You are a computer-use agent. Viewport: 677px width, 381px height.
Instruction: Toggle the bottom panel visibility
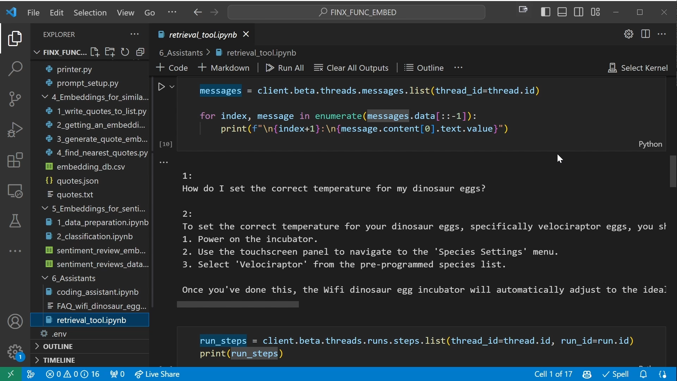pos(562,12)
